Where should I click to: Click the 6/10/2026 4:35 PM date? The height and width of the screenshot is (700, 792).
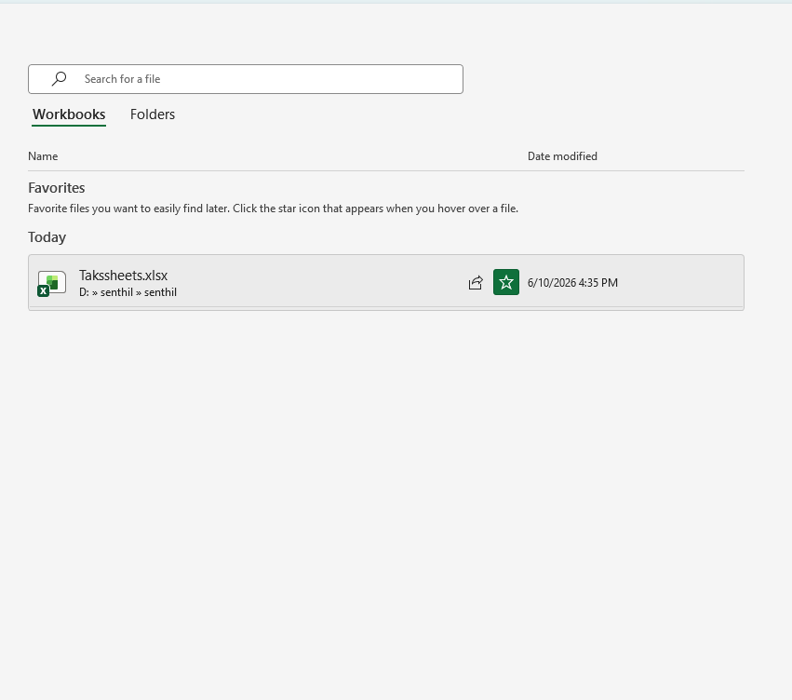[x=572, y=283]
